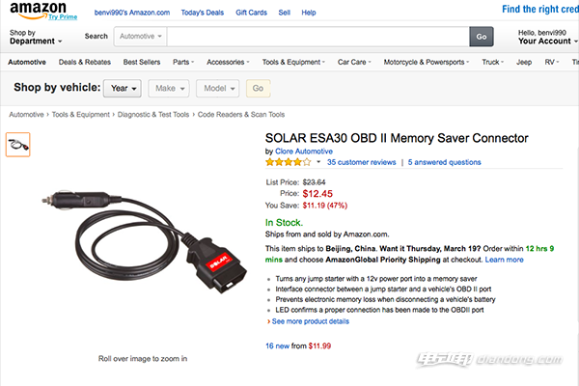Go to Gift Cards page
This screenshot has width=579, height=386.
tap(251, 13)
